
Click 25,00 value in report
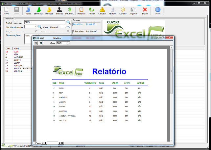click(x=115, y=93)
